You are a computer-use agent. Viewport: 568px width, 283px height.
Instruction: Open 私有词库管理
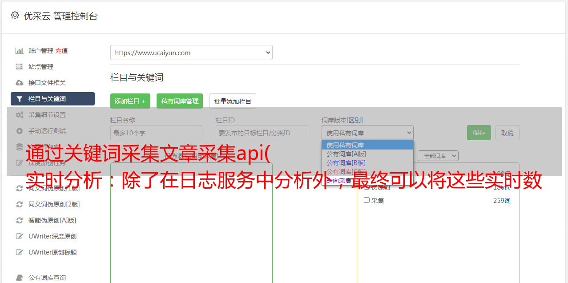(x=180, y=101)
